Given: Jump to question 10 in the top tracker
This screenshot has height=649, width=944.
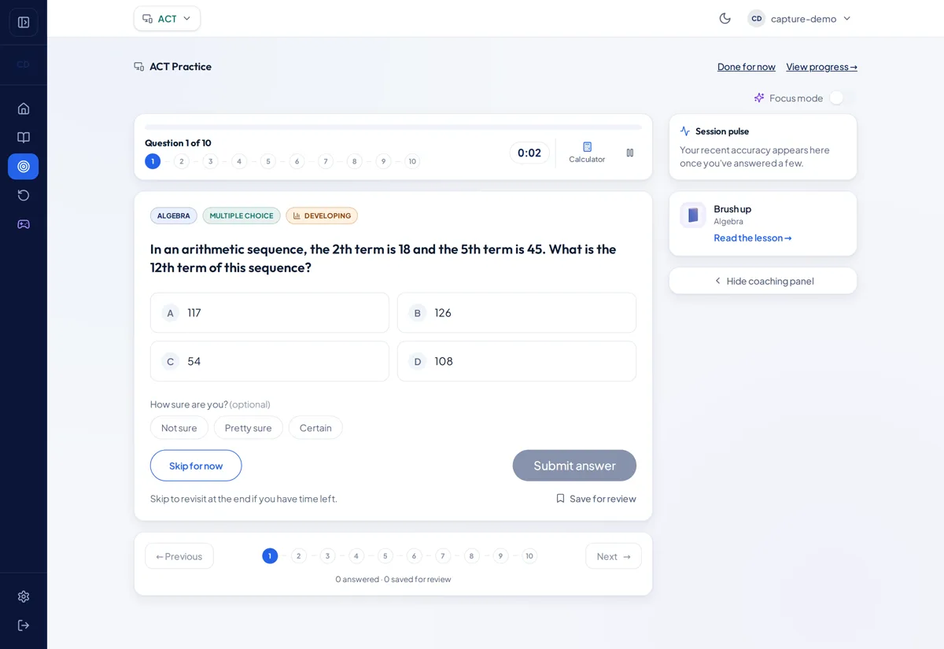Looking at the screenshot, I should point(412,161).
